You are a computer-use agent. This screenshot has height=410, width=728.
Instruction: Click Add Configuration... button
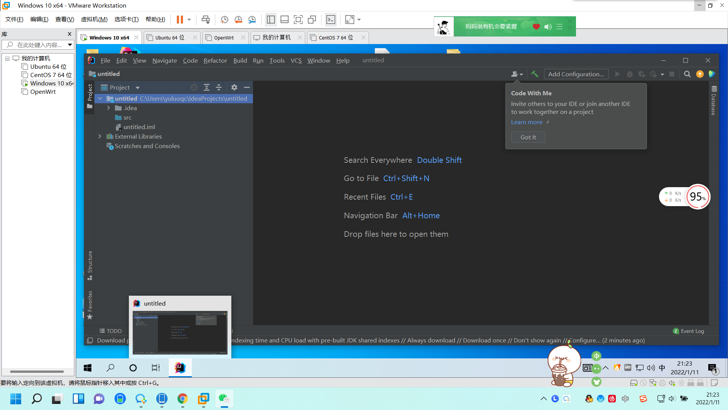pyautogui.click(x=576, y=74)
